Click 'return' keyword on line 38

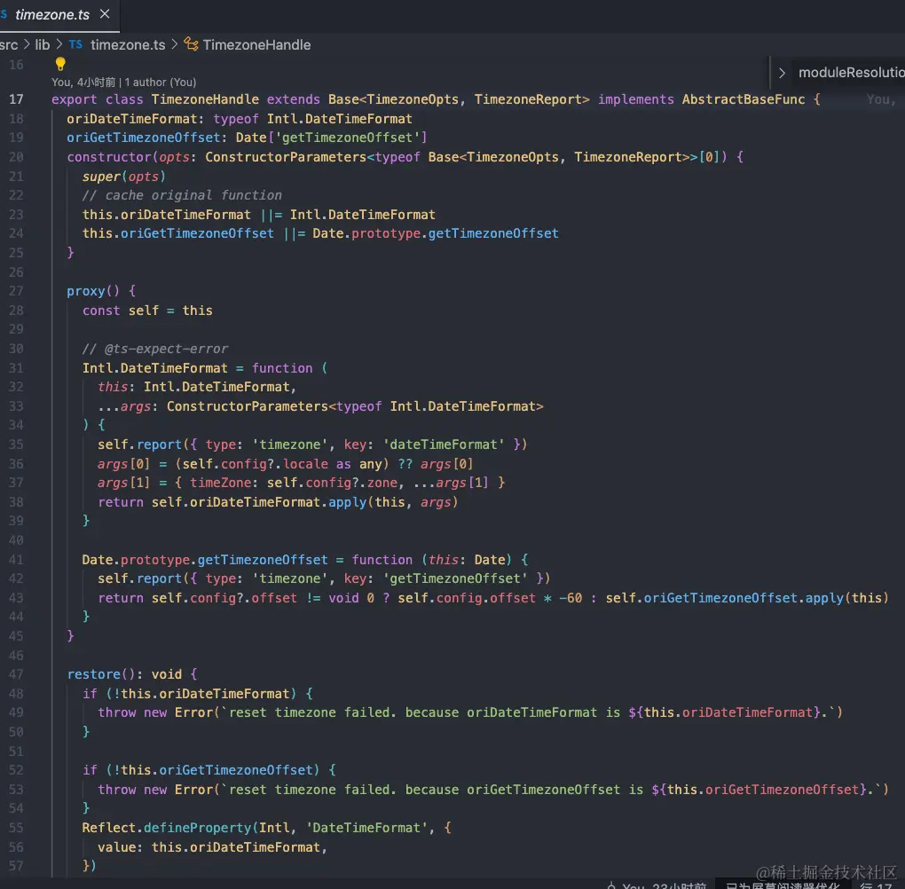coord(121,502)
